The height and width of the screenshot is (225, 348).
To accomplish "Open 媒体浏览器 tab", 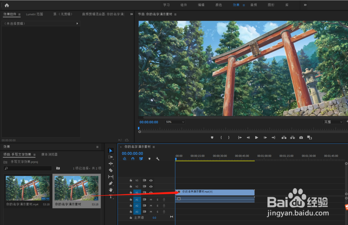I will point(49,154).
